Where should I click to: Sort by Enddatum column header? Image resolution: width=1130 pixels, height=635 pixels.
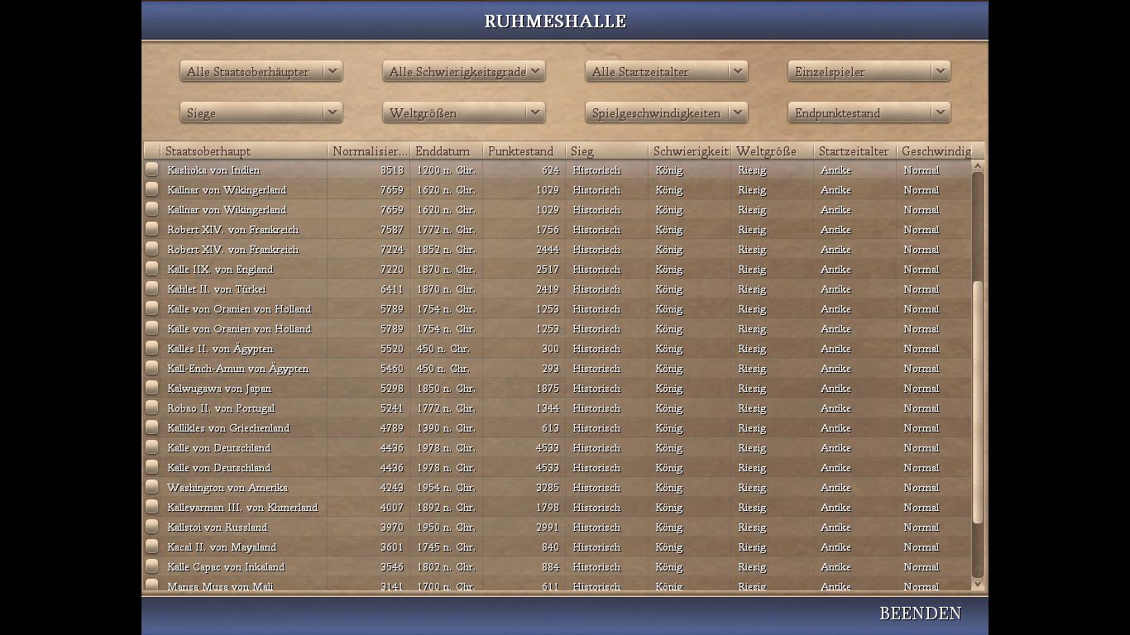point(445,151)
